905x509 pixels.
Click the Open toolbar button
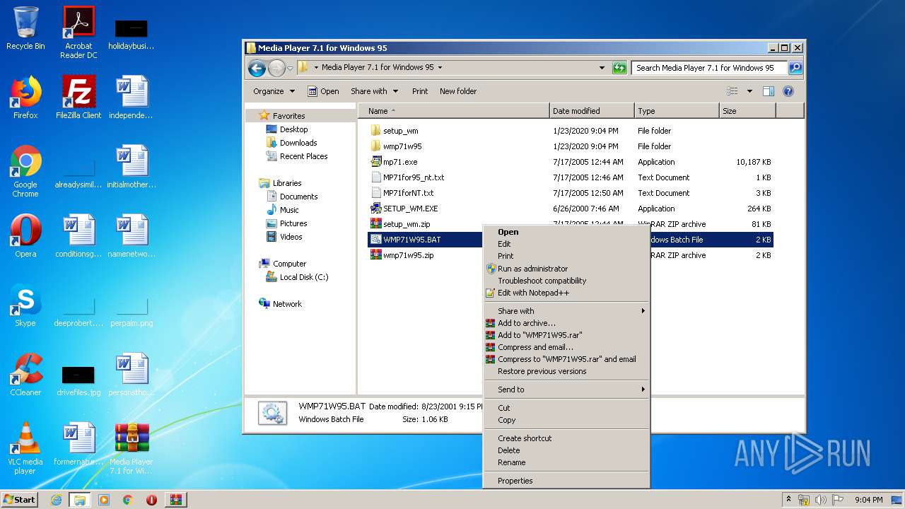tap(323, 91)
